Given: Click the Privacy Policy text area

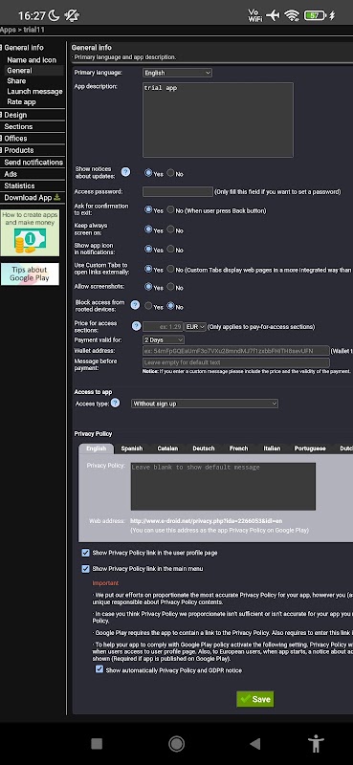Looking at the screenshot, I should tap(223, 487).
